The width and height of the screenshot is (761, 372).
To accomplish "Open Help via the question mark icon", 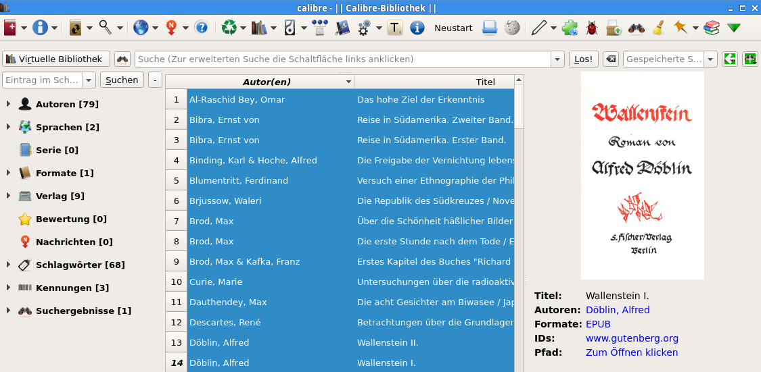I will click(201, 28).
